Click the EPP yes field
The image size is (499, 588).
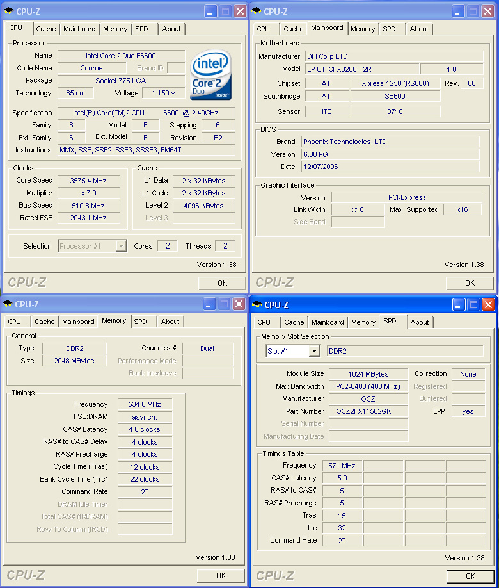468,411
